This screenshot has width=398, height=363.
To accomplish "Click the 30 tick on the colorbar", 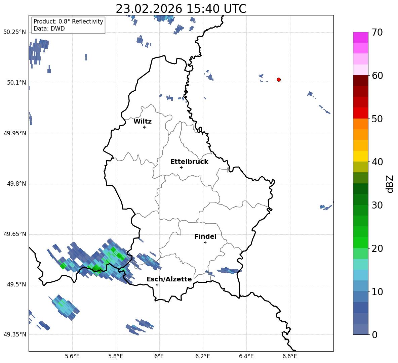I will 377,205.
